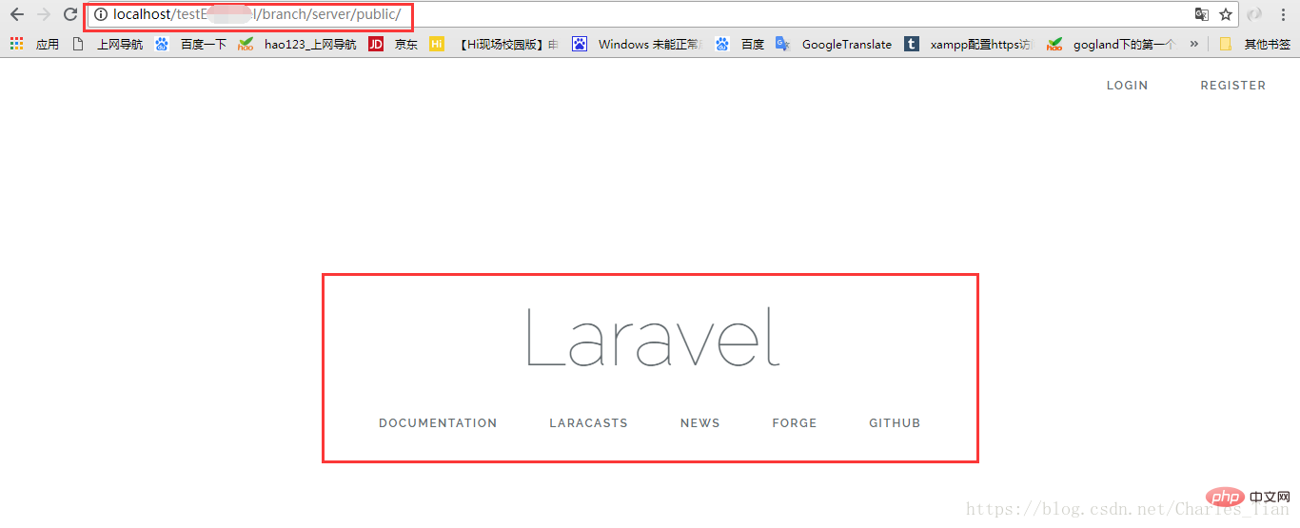This screenshot has width=1300, height=528.
Task: Open the Google Translate icon in address bar
Action: (x=1202, y=14)
